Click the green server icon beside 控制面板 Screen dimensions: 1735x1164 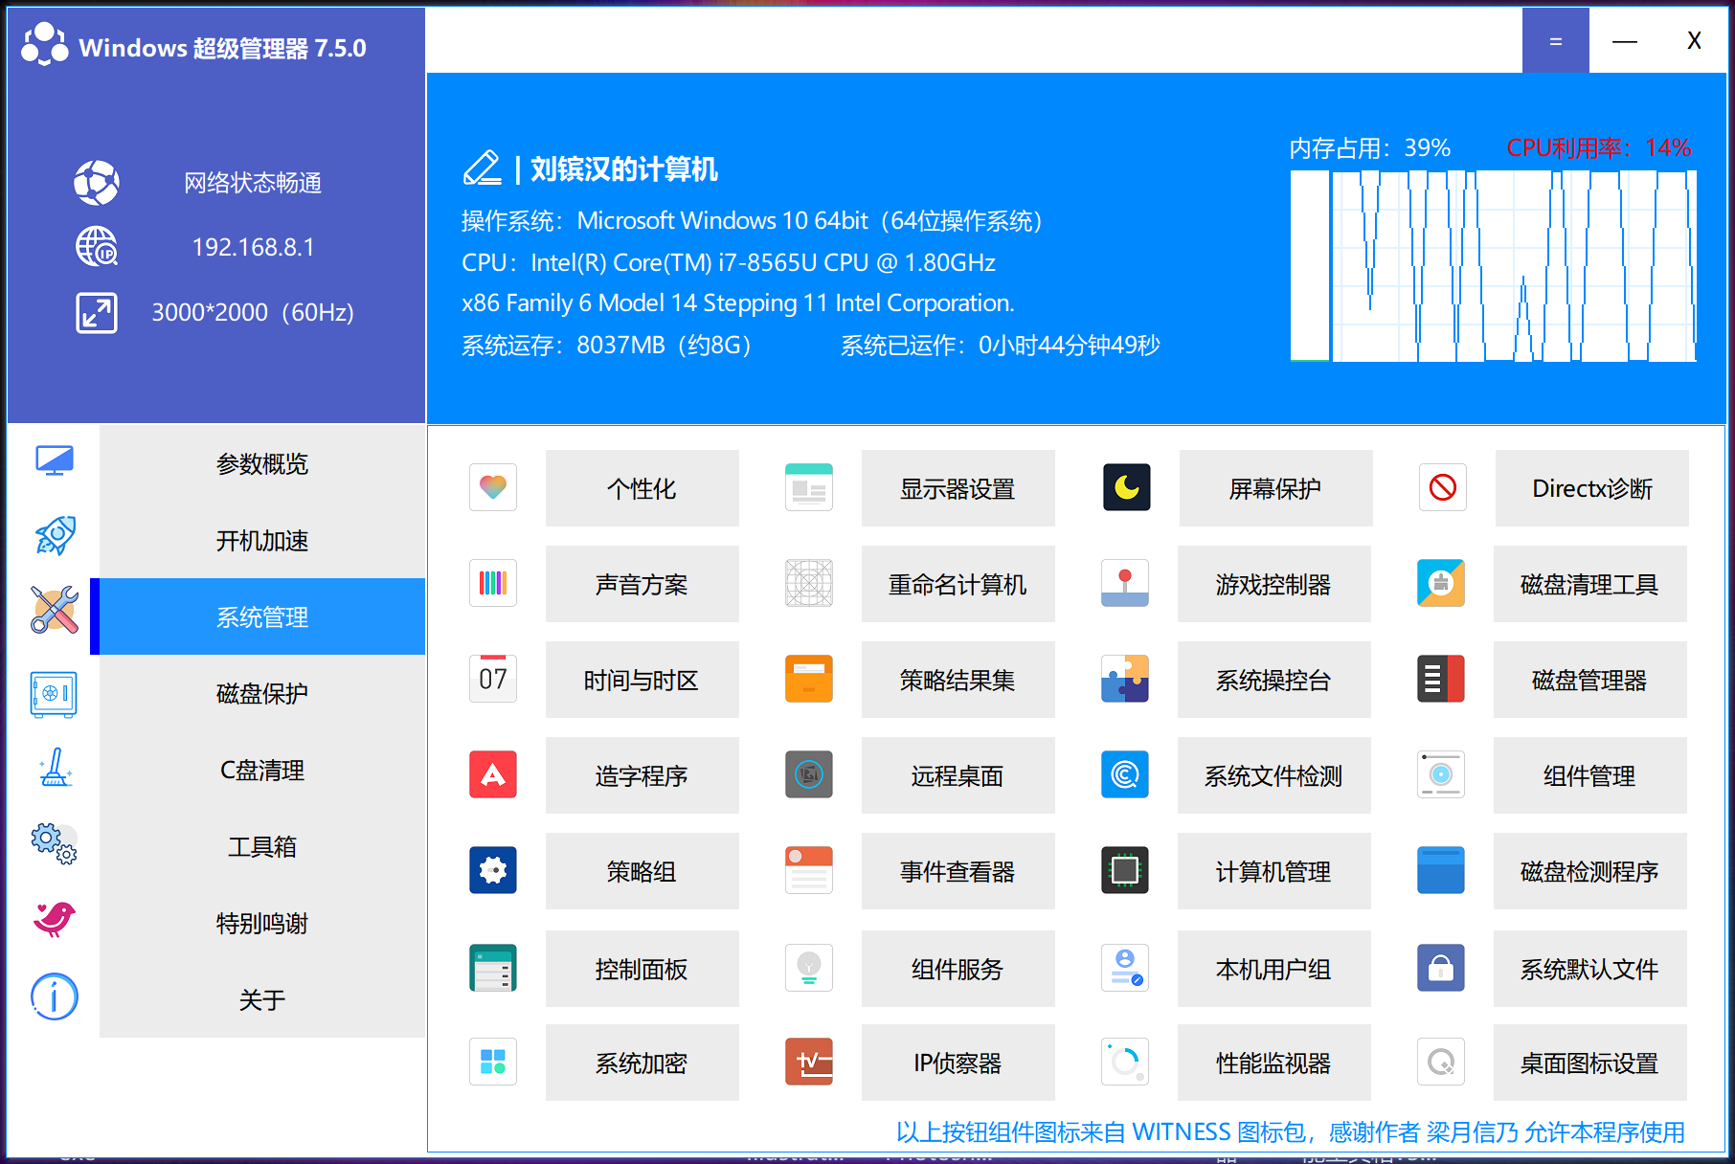click(493, 968)
